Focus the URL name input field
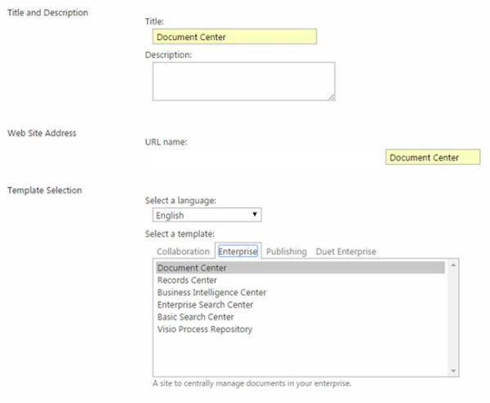The height and width of the screenshot is (403, 490). point(432,157)
